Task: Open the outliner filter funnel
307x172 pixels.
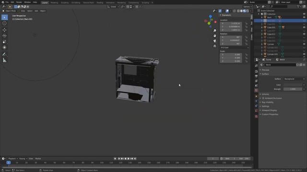Action: pos(298,6)
